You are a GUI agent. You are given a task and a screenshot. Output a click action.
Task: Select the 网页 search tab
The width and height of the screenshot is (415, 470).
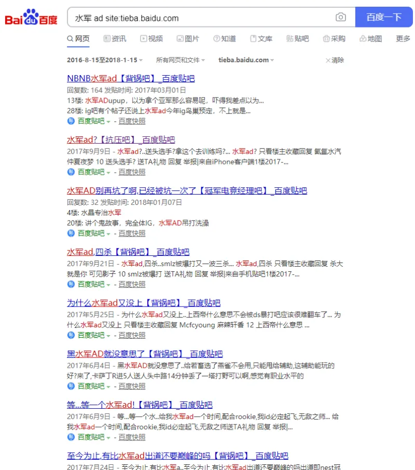[x=78, y=39]
